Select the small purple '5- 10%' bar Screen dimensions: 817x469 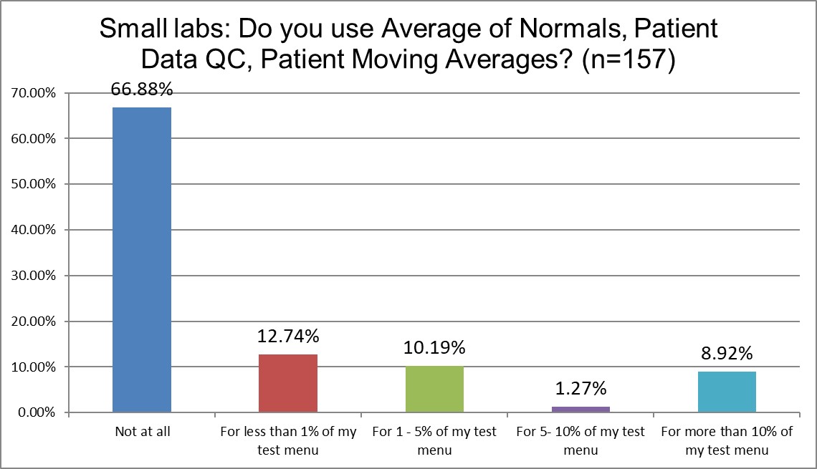tap(580, 410)
